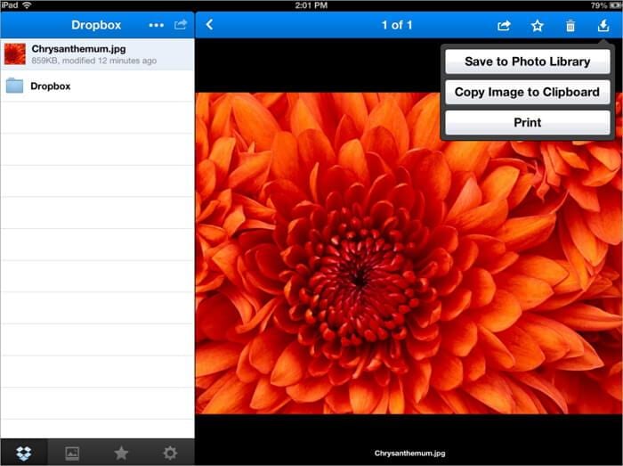Image resolution: width=623 pixels, height=466 pixels.
Task: Tap the 2:01 PM clock in status bar
Action: tap(311, 5)
